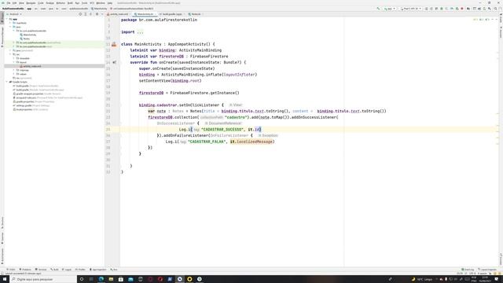
Task: Select the MainActivity.kt editor tab
Action: [145, 14]
